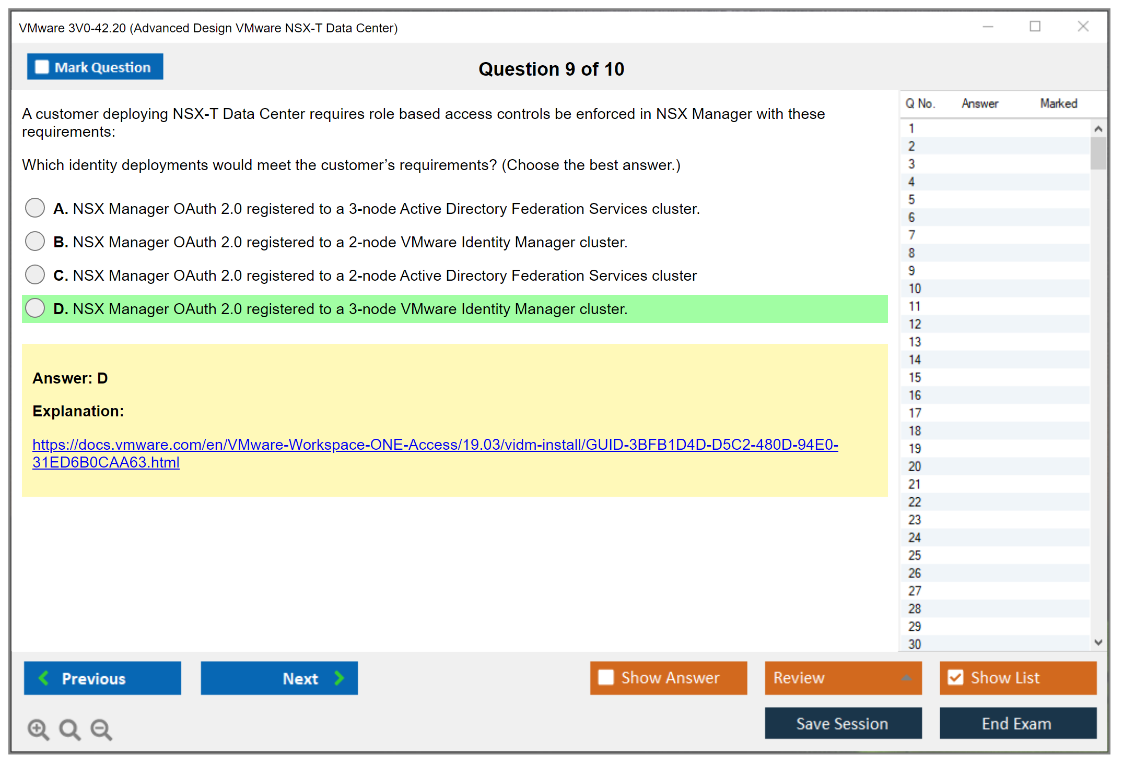Choose option D 3-node Identity Manager
This screenshot has height=767, width=1123.
[x=35, y=308]
